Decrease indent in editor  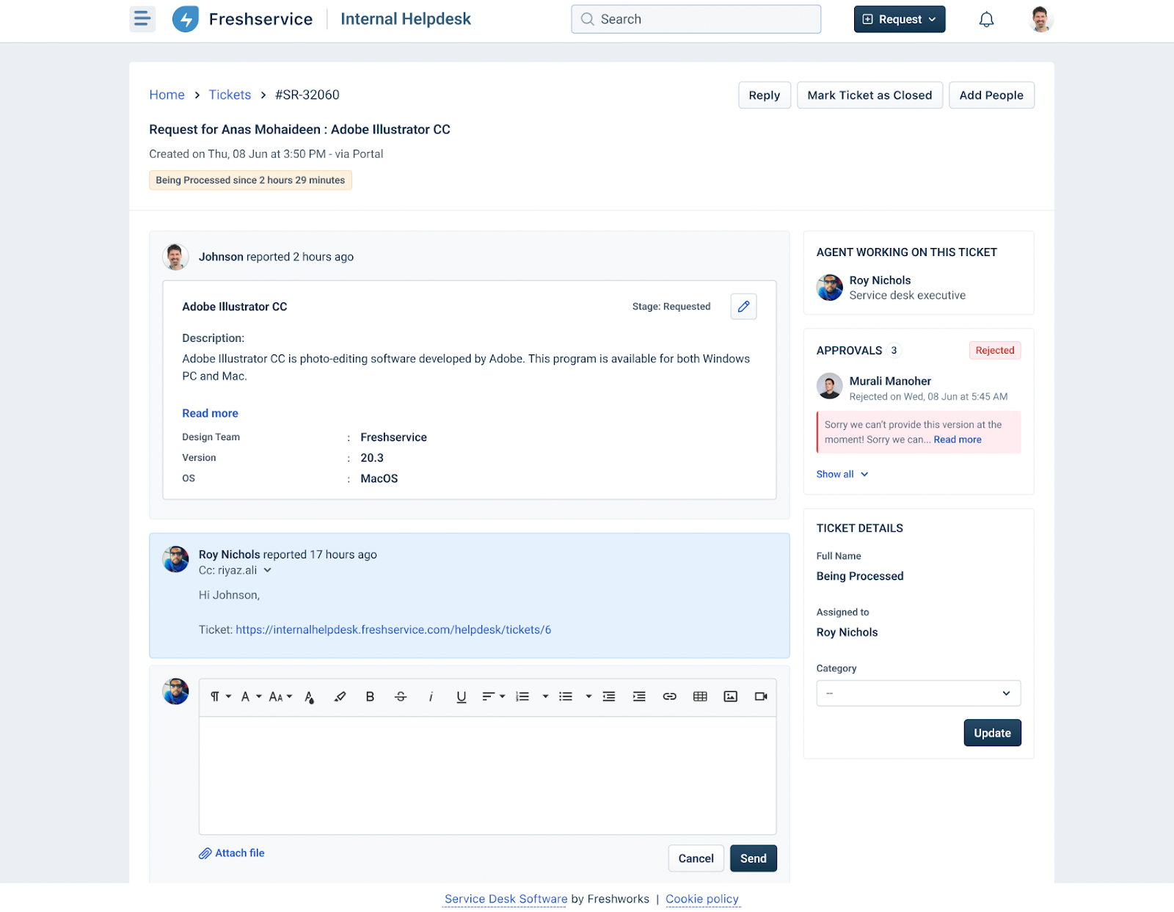pos(609,696)
